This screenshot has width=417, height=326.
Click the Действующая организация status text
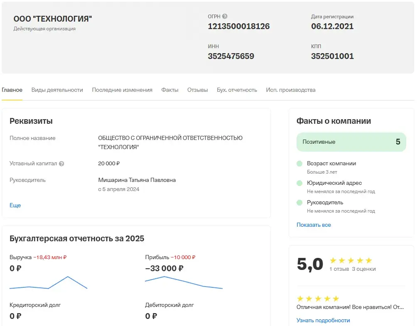click(x=44, y=29)
